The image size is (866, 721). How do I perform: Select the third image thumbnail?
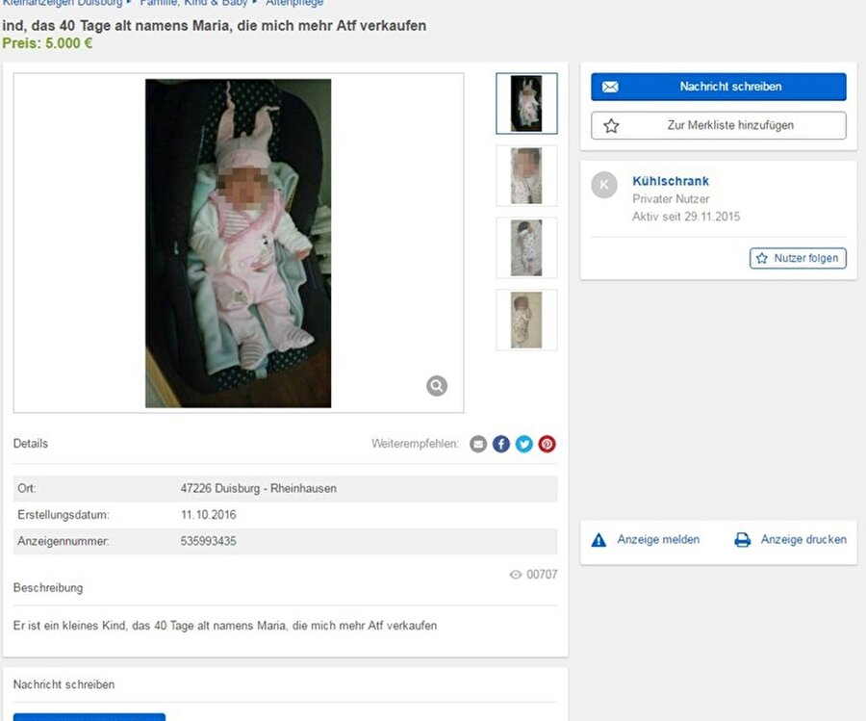pyautogui.click(x=527, y=248)
